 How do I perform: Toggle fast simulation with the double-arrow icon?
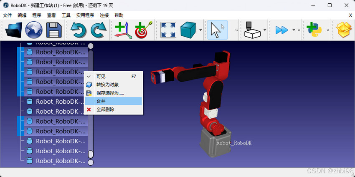[x=281, y=30]
